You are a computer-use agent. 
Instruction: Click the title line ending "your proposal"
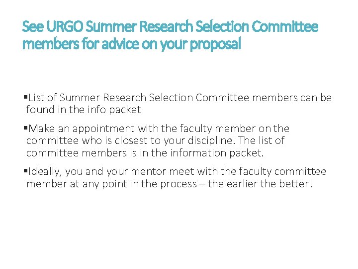point(132,44)
